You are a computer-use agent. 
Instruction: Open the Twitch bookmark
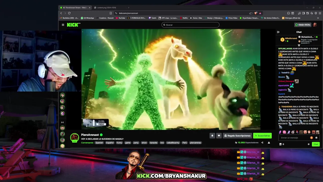(152, 18)
